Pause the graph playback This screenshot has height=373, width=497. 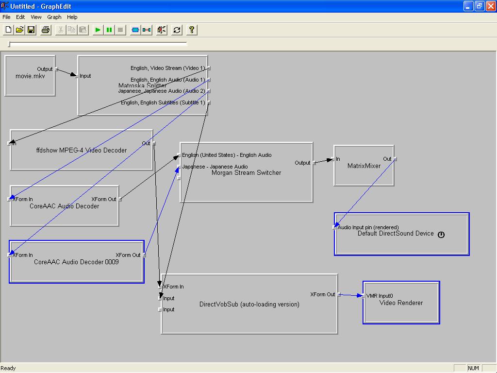tap(109, 30)
